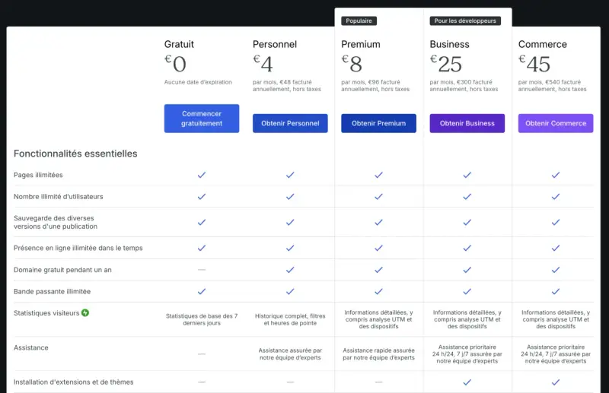Click the Business Assistance prioritaire 24 h/24 cell
This screenshot has width=609, height=393.
(x=467, y=353)
